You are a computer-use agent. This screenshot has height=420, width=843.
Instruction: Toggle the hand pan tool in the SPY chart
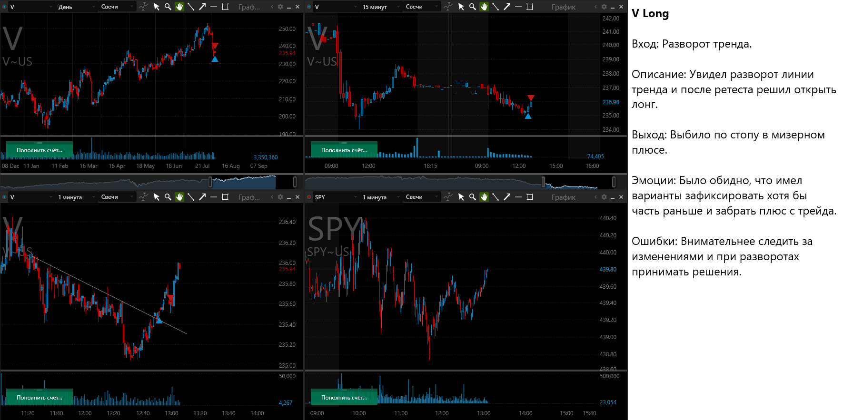click(x=484, y=197)
